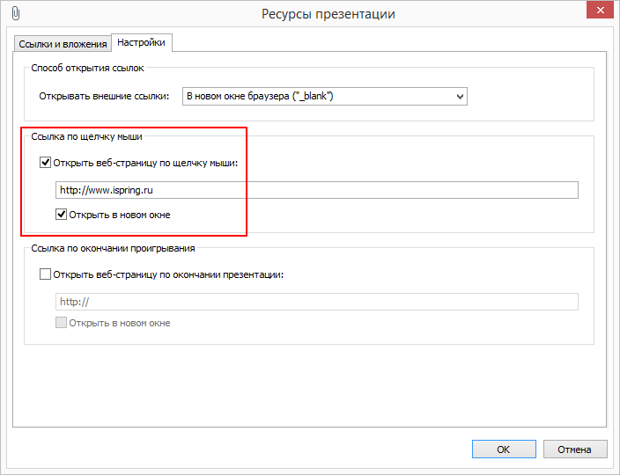Image resolution: width=620 pixels, height=475 pixels.
Task: Uncheck Открыть веб-страницу по щелчку мыши
Action: click(x=45, y=163)
